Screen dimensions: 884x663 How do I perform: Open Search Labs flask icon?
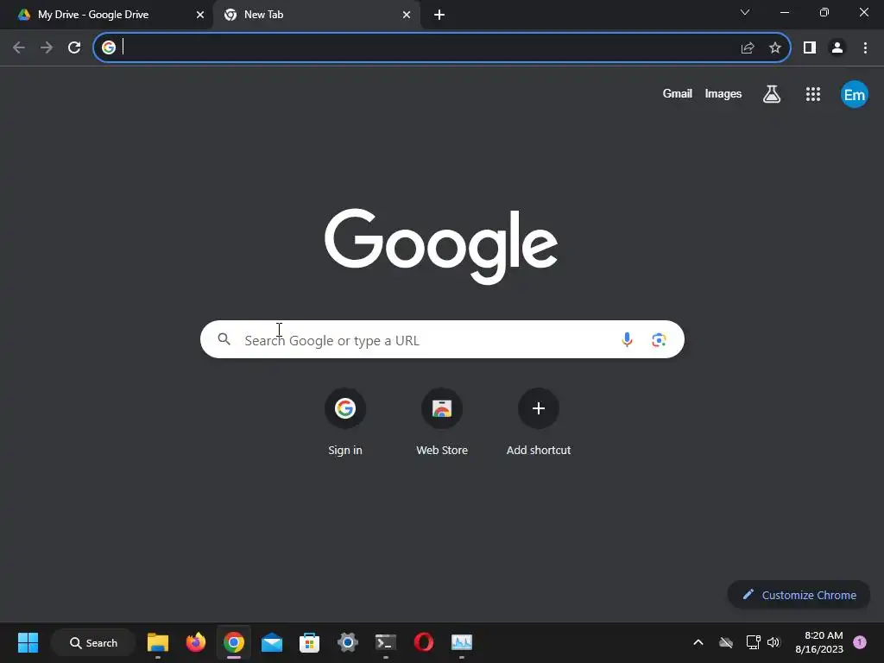772,94
